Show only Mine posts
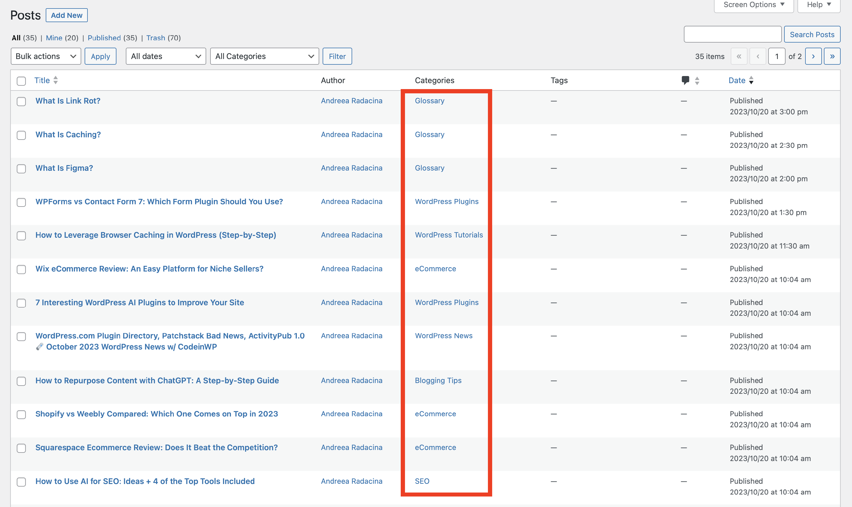Viewport: 852px width, 507px height. [54, 38]
